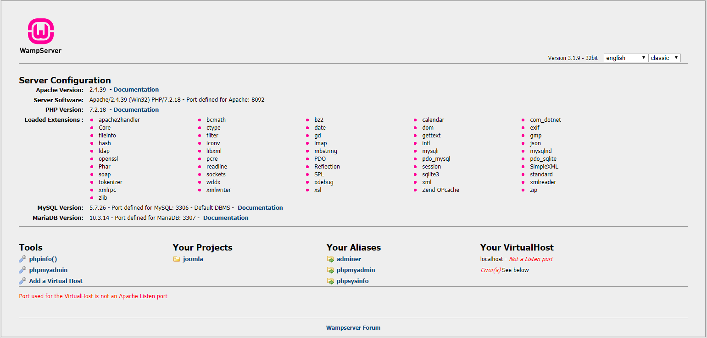This screenshot has height=338, width=707.
Task: Open Apache Version Documentation link
Action: 136,90
